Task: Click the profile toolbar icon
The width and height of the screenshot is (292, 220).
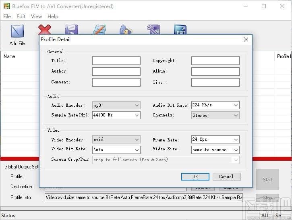Action: (x=126, y=29)
